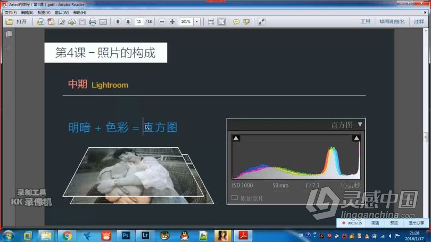
Task: Click the 退出分享 button
Action: [416, 223]
